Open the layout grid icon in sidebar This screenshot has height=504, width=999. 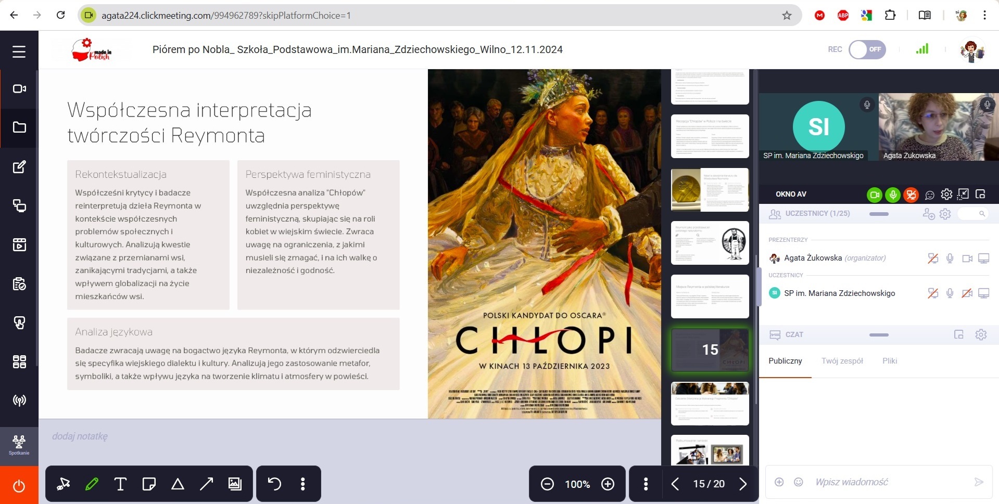(x=19, y=361)
